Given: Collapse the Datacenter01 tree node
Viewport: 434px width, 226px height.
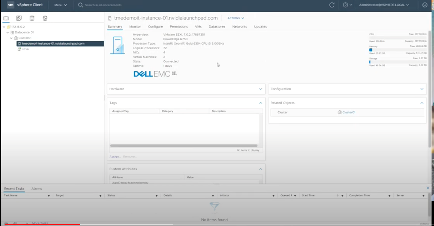Looking at the screenshot, I should 8,32.
